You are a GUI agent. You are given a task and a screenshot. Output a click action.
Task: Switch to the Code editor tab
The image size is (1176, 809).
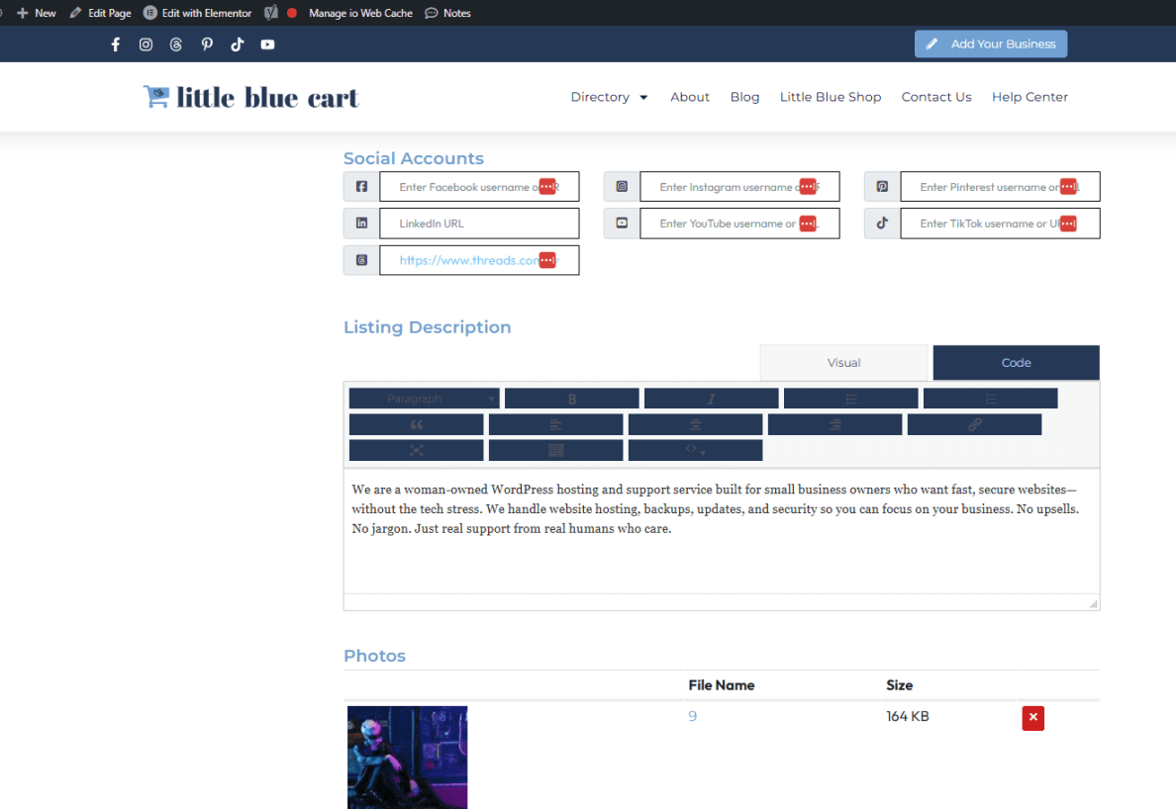[x=1016, y=362]
